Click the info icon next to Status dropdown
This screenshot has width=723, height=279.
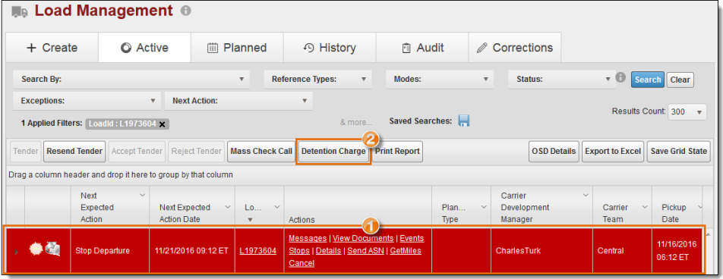(x=620, y=77)
